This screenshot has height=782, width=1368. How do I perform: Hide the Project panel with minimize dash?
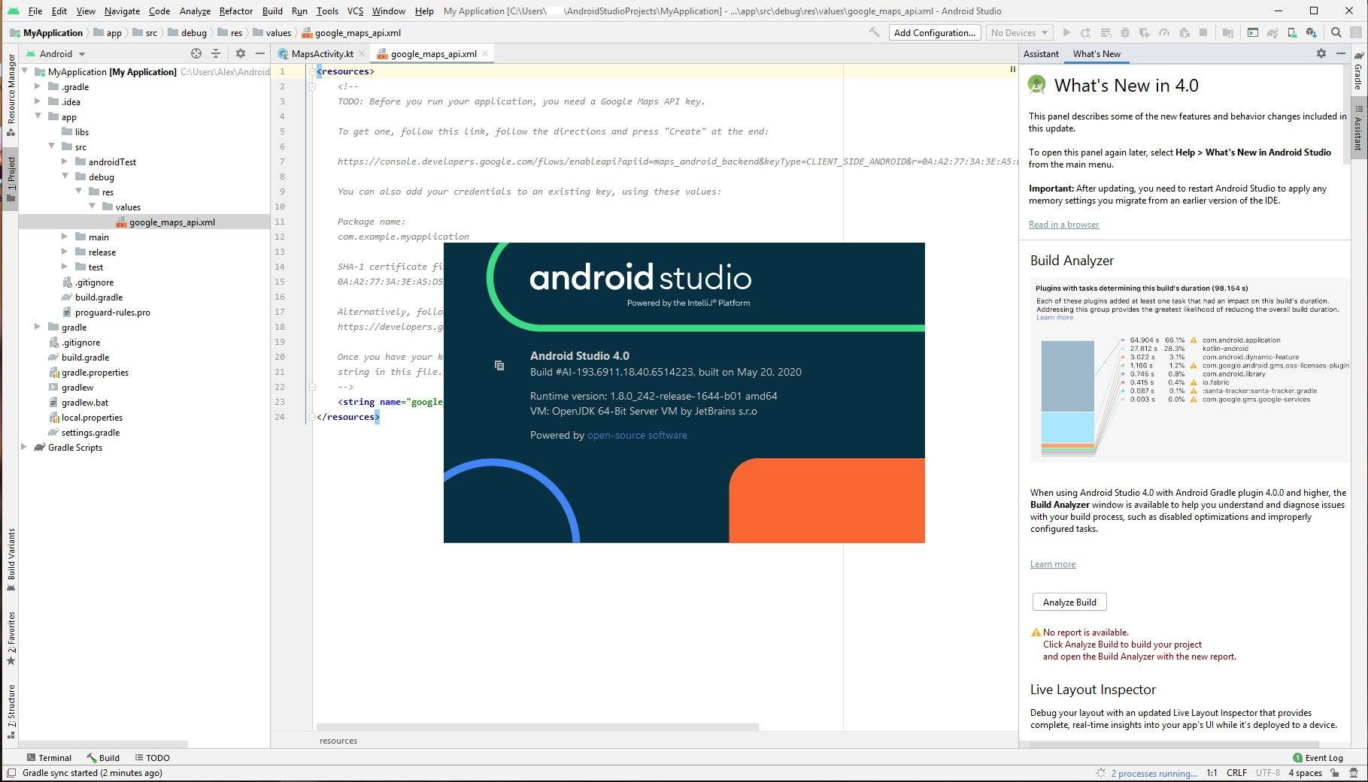pyautogui.click(x=260, y=53)
